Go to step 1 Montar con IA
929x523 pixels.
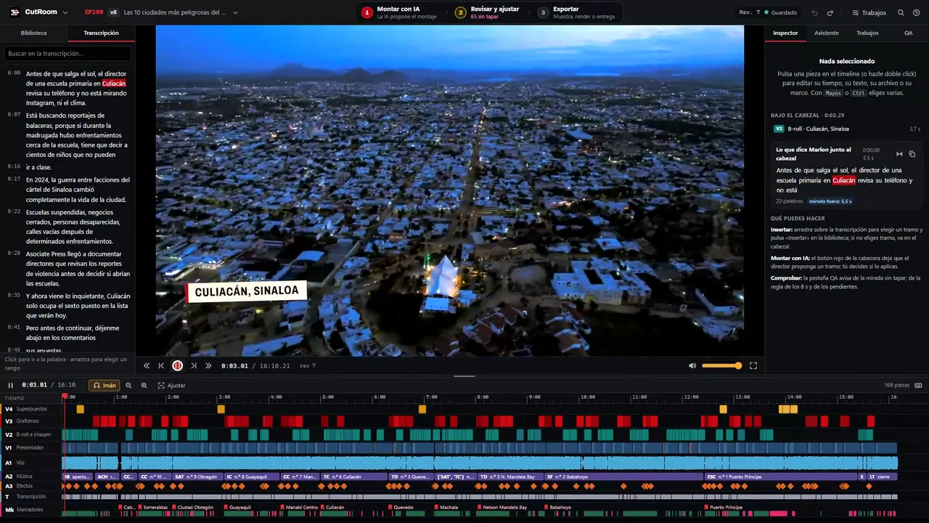point(400,12)
